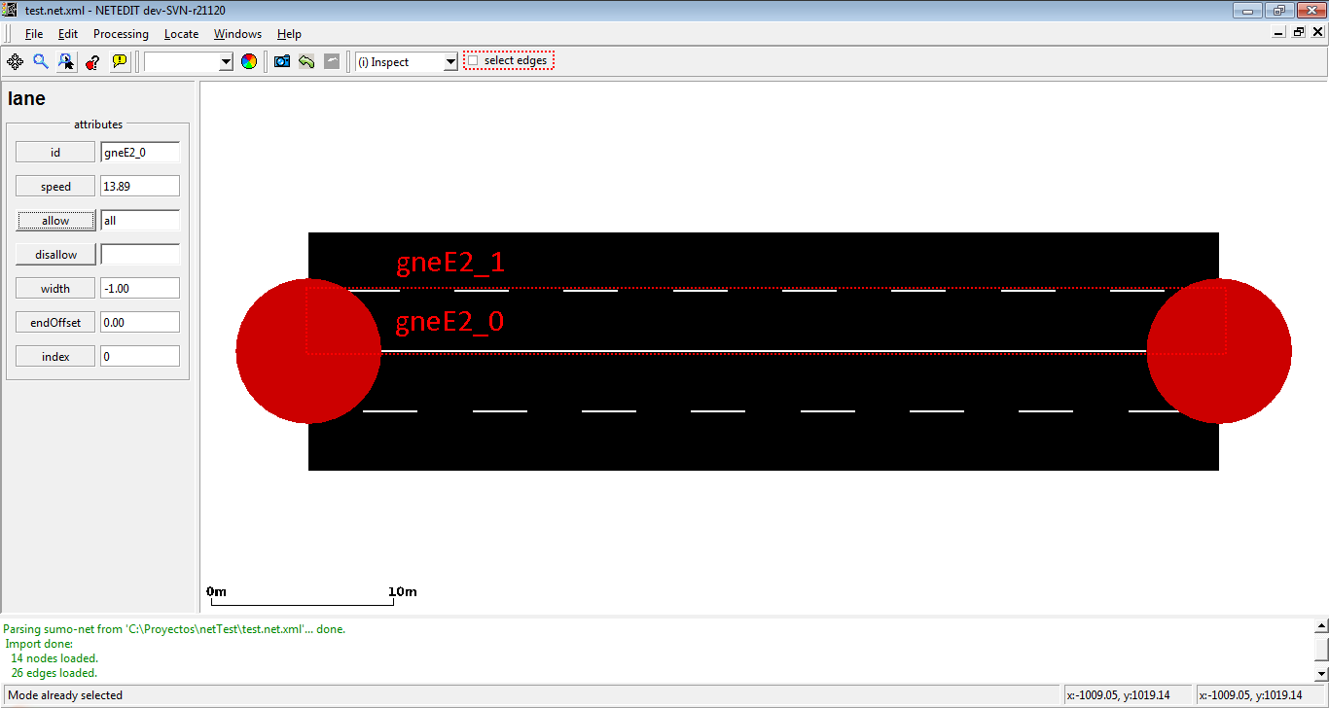Click the red question mark icon
Screen dimensions: 1329x708
92,61
